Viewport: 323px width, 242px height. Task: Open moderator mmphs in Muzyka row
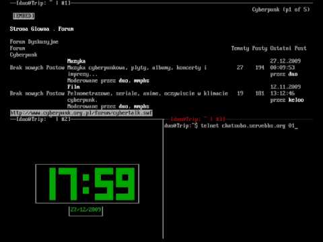point(141,81)
